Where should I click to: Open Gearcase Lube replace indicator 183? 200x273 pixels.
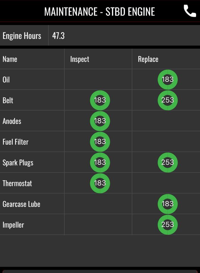point(168,204)
